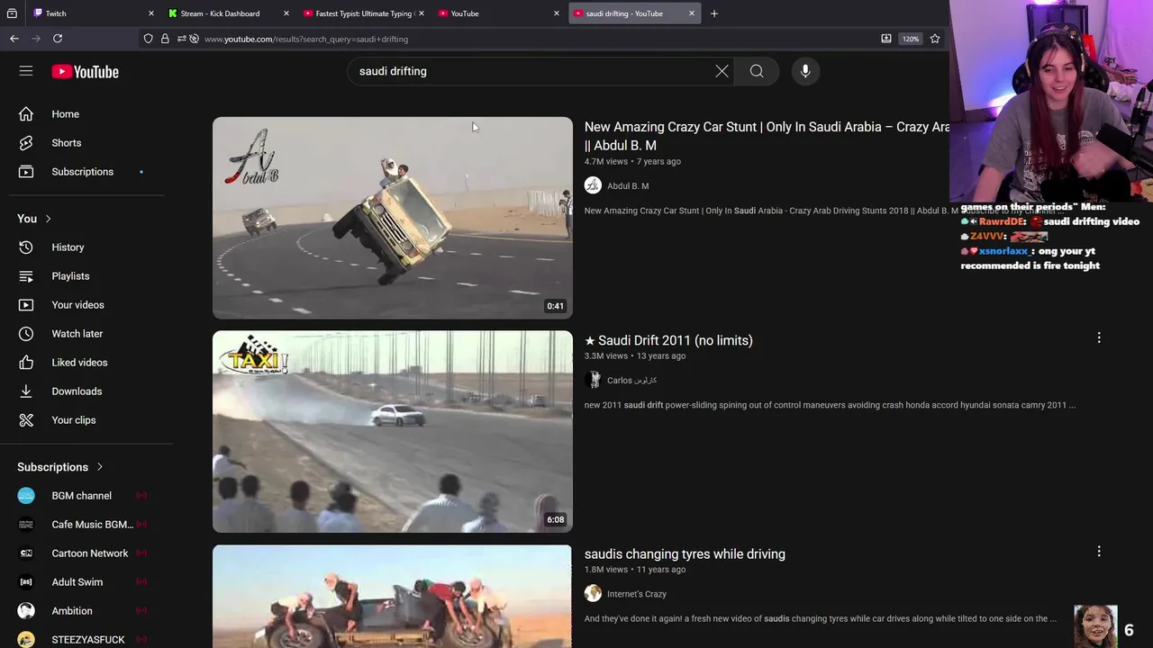The image size is (1153, 648).
Task: Click the "4.7M views" text
Action: coord(606,161)
